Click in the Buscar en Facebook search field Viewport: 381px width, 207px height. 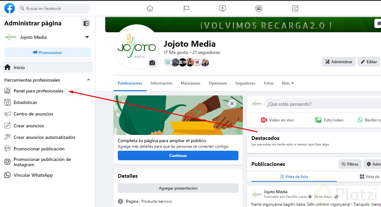(54, 9)
